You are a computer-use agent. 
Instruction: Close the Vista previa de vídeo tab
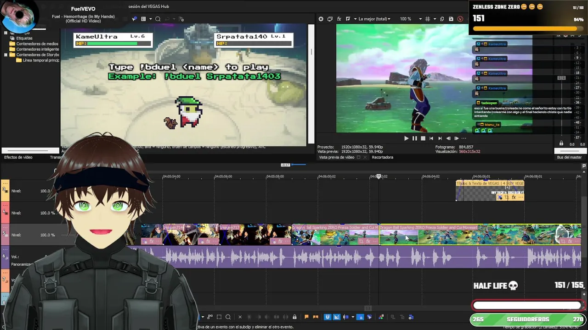(x=365, y=157)
